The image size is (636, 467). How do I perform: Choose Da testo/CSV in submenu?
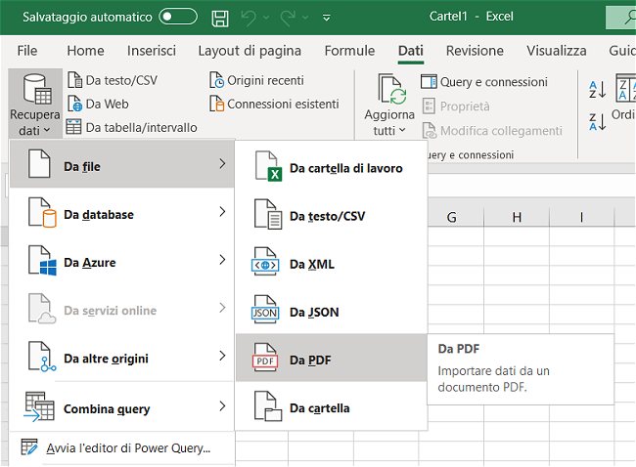(x=332, y=215)
